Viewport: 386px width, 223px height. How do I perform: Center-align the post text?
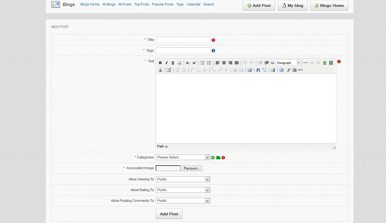coord(224,63)
